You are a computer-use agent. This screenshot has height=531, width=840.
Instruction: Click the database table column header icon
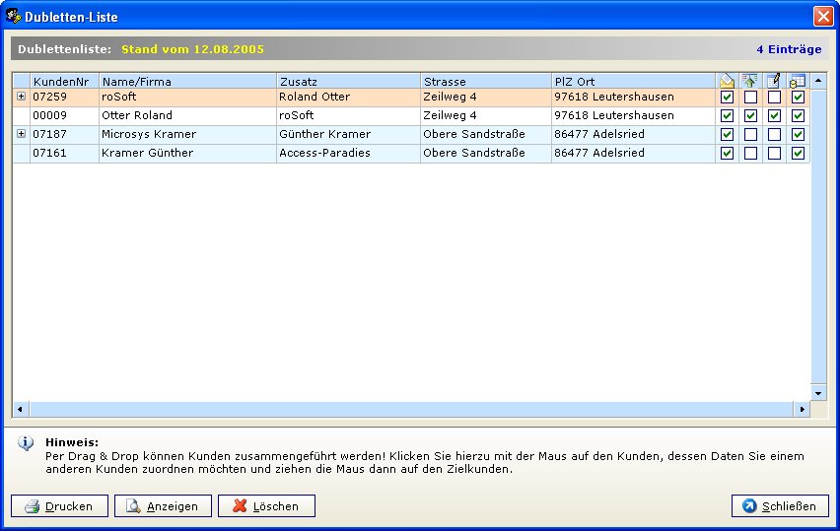tap(798, 81)
